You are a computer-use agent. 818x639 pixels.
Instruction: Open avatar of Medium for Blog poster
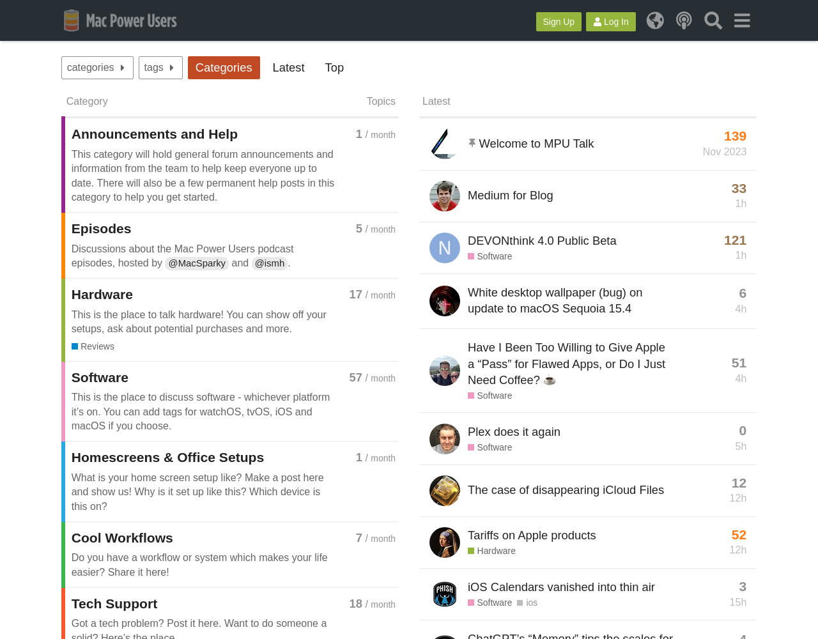[445, 196]
